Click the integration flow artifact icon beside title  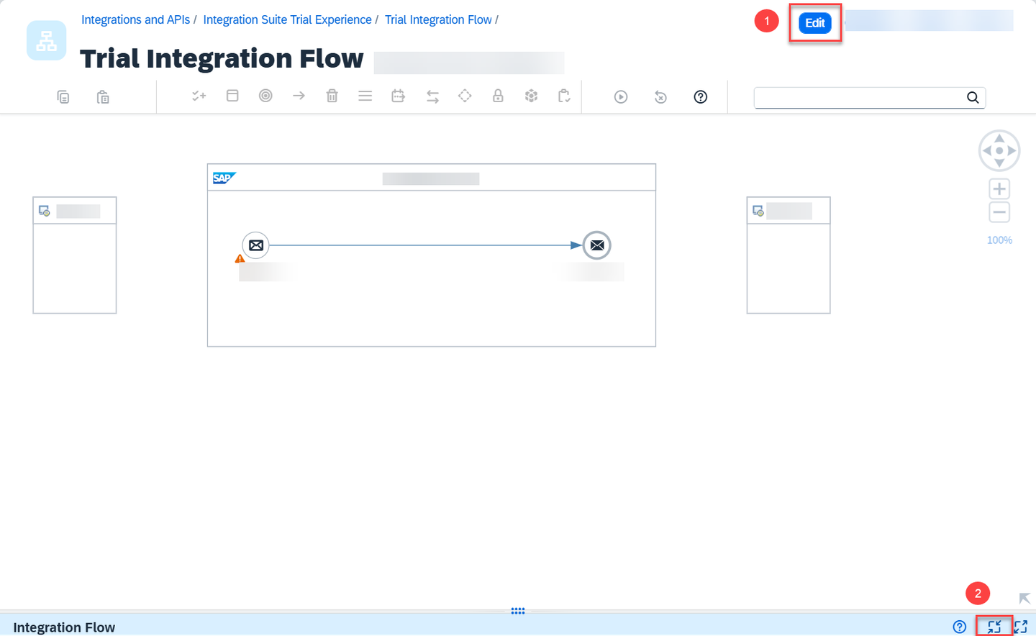(x=47, y=40)
